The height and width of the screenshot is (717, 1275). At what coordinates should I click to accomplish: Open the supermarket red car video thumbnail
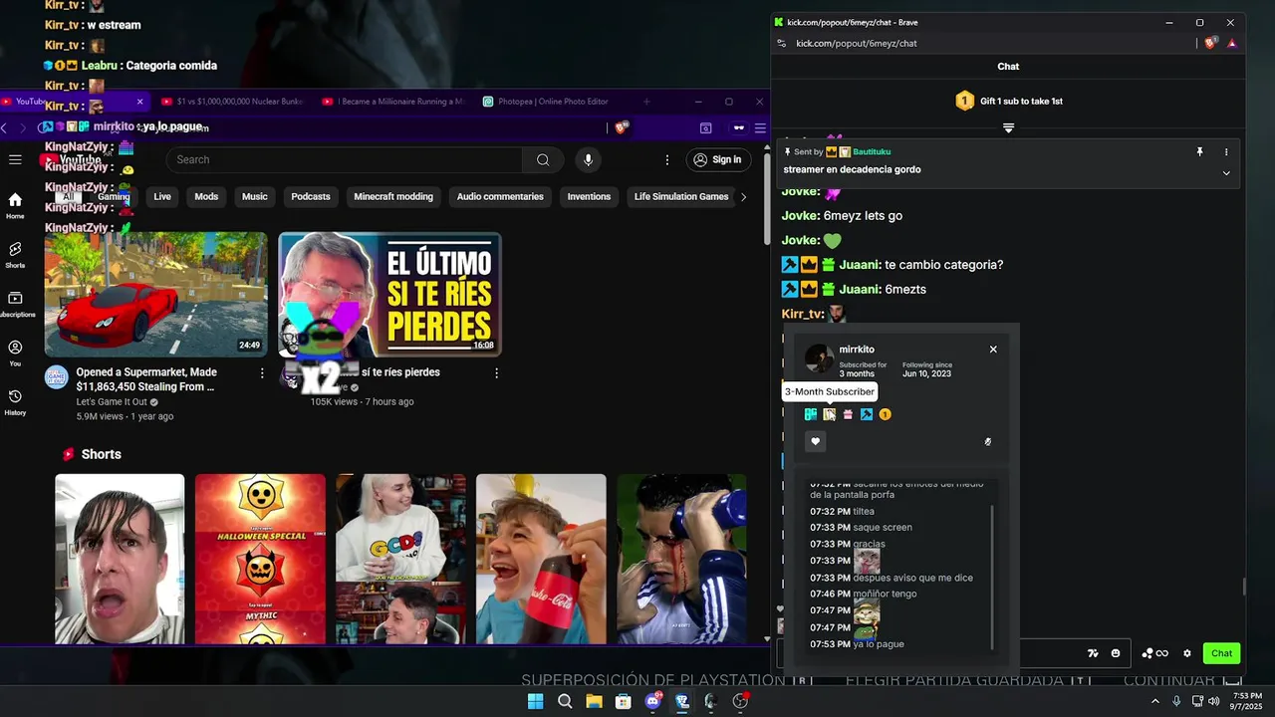[x=156, y=295]
